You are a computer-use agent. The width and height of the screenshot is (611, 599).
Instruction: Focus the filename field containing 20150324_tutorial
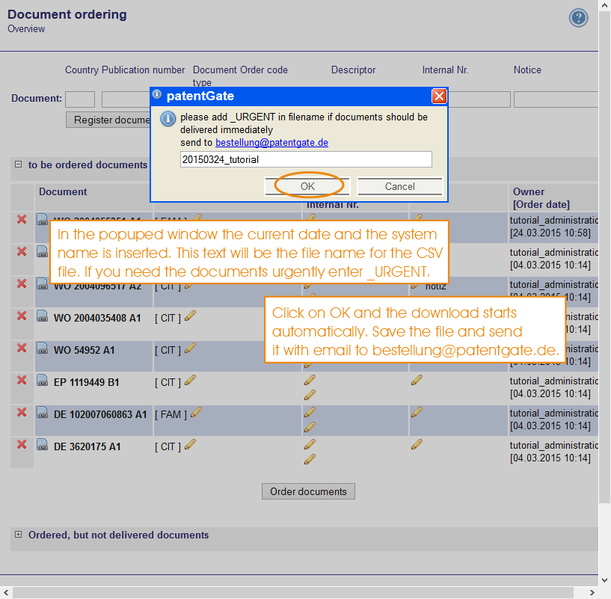click(306, 159)
